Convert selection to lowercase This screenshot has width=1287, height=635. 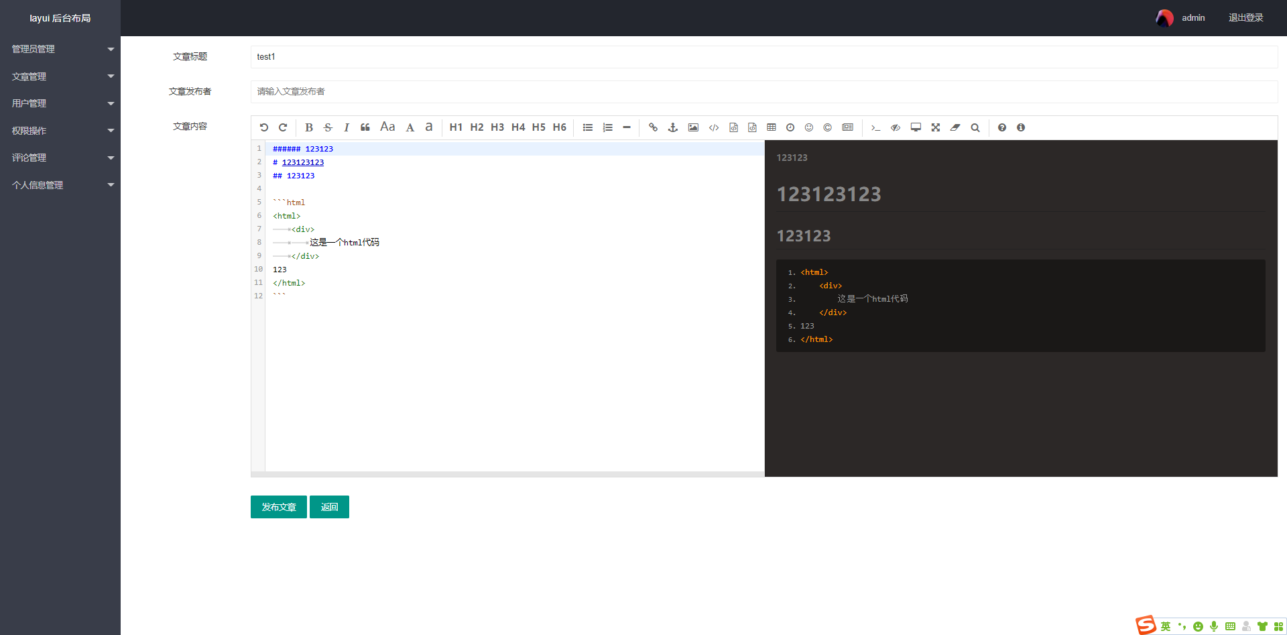(429, 127)
